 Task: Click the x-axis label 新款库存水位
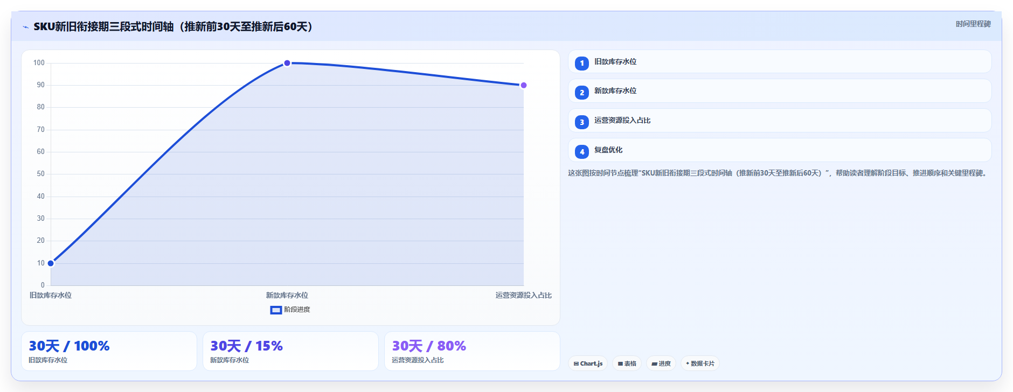[287, 295]
